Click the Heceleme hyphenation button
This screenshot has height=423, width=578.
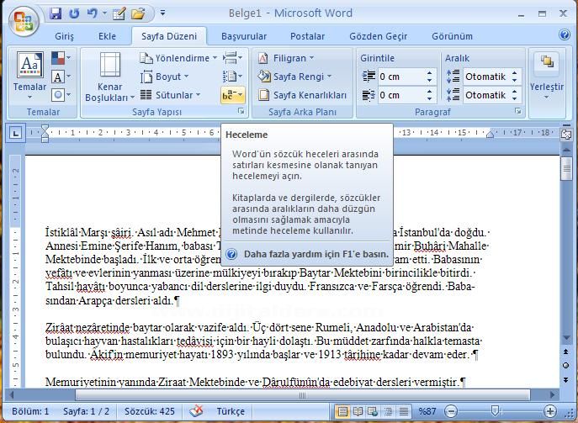click(x=232, y=95)
